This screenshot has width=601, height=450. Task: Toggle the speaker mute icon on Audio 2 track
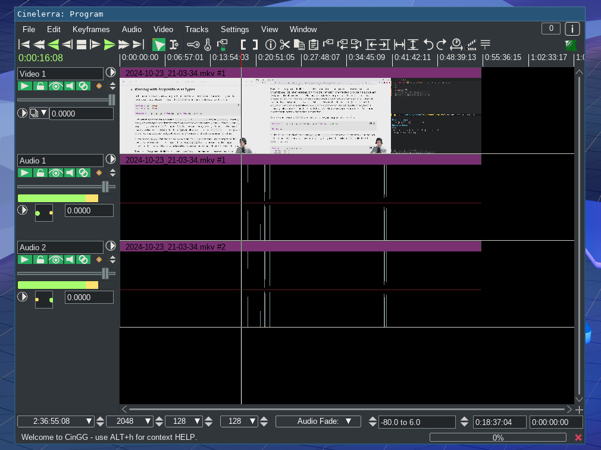[x=69, y=260]
